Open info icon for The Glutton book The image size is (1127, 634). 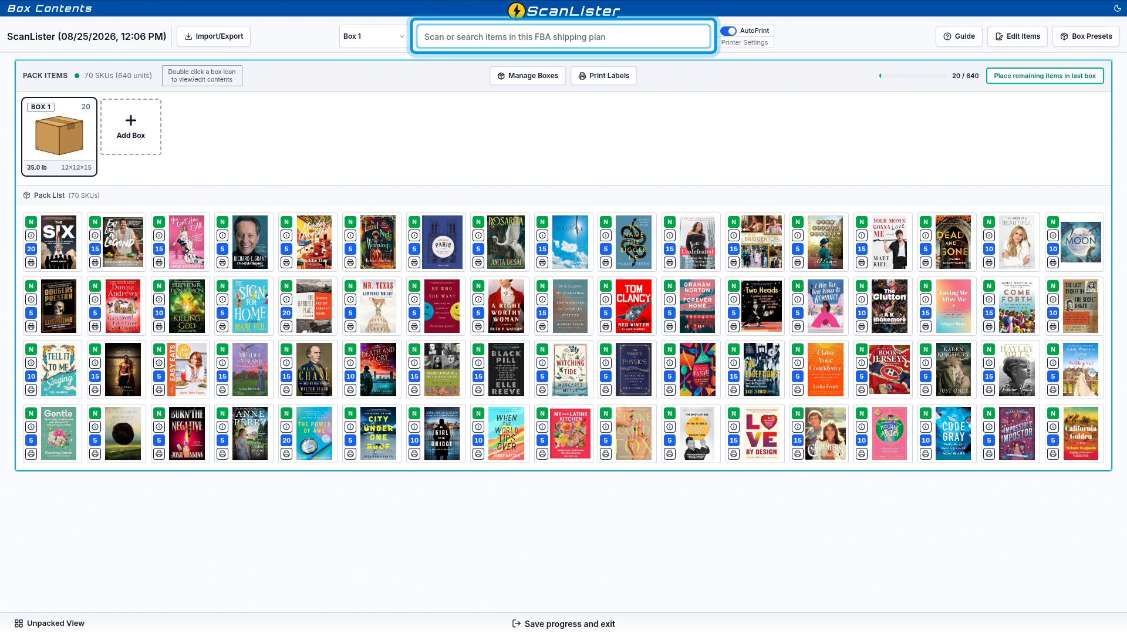click(862, 299)
